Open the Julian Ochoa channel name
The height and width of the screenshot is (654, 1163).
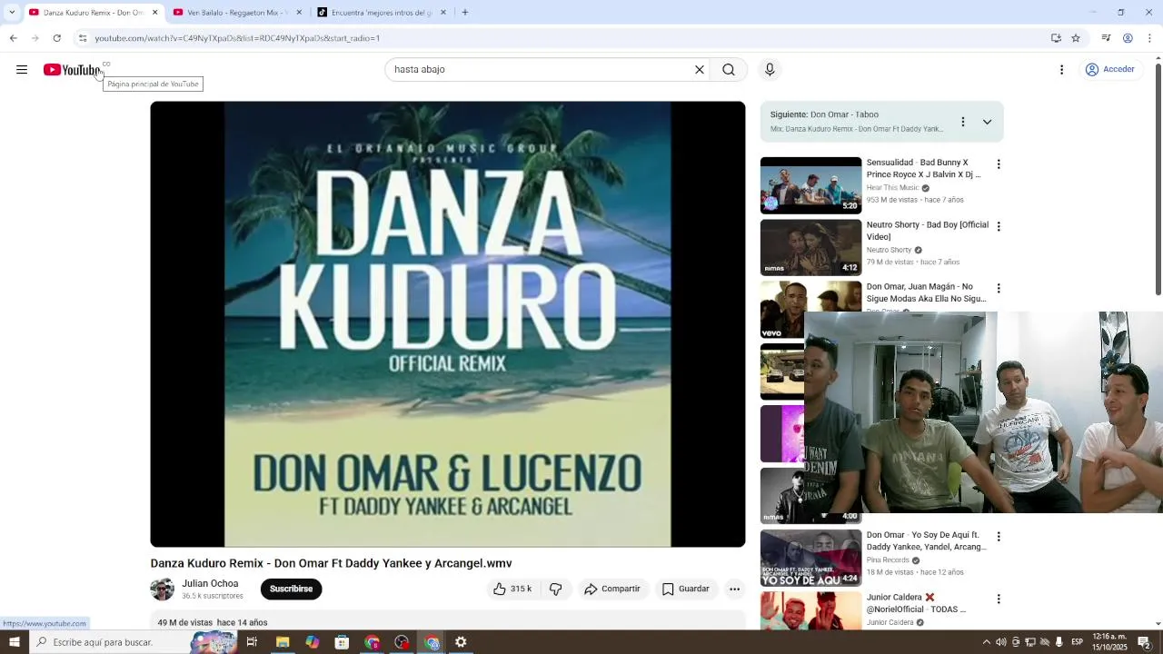(x=210, y=584)
